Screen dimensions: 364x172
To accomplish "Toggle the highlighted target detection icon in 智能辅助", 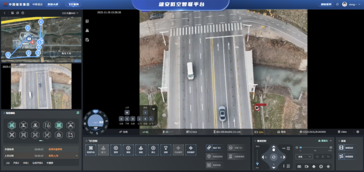I will (x=59, y=125).
